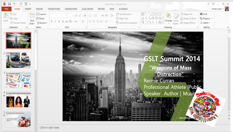The height and width of the screenshot is (132, 233).
Task: Align text right in Paragraph group
Action: pos(97,22)
